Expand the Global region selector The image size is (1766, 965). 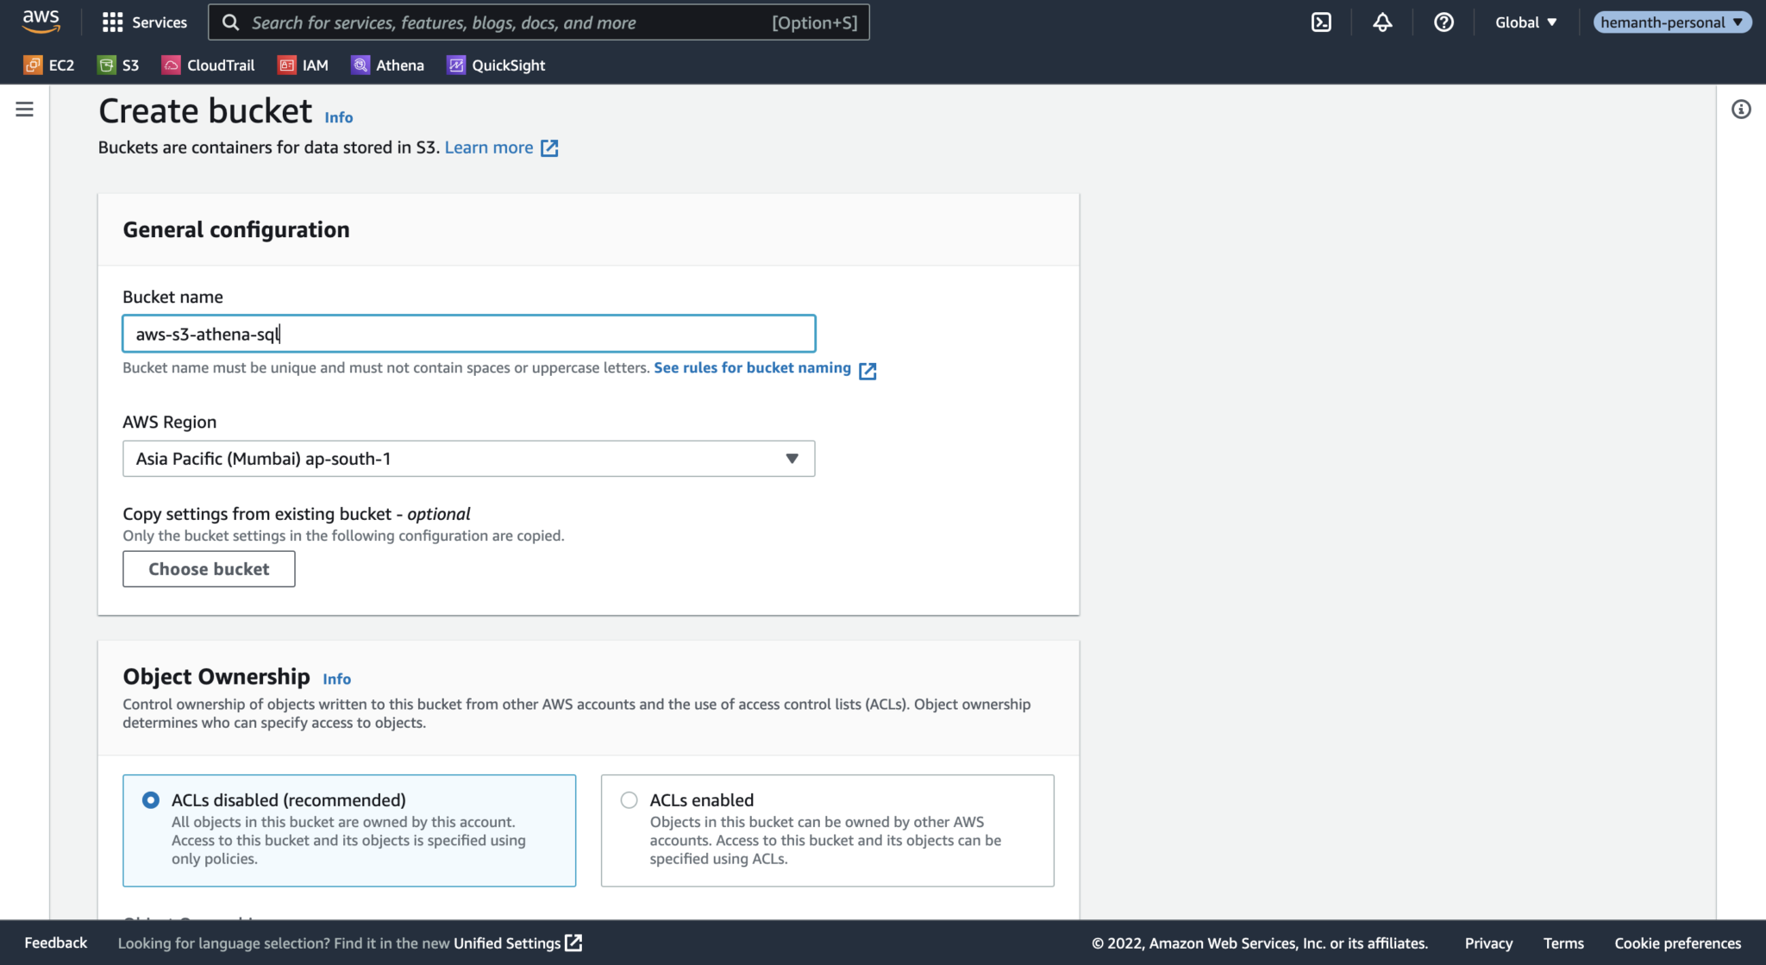click(x=1525, y=22)
